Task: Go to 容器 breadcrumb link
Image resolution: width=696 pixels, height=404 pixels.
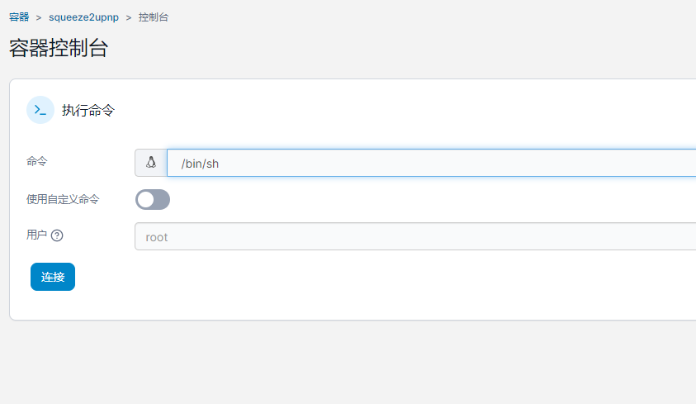Action: pyautogui.click(x=19, y=17)
